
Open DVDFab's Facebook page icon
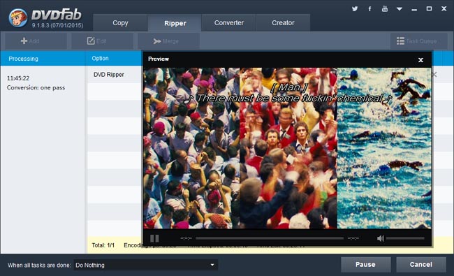pos(369,8)
